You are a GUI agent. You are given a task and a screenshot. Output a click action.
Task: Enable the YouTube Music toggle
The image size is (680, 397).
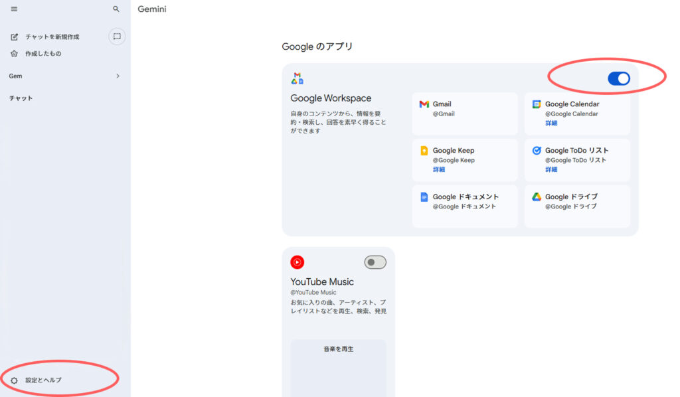(375, 262)
